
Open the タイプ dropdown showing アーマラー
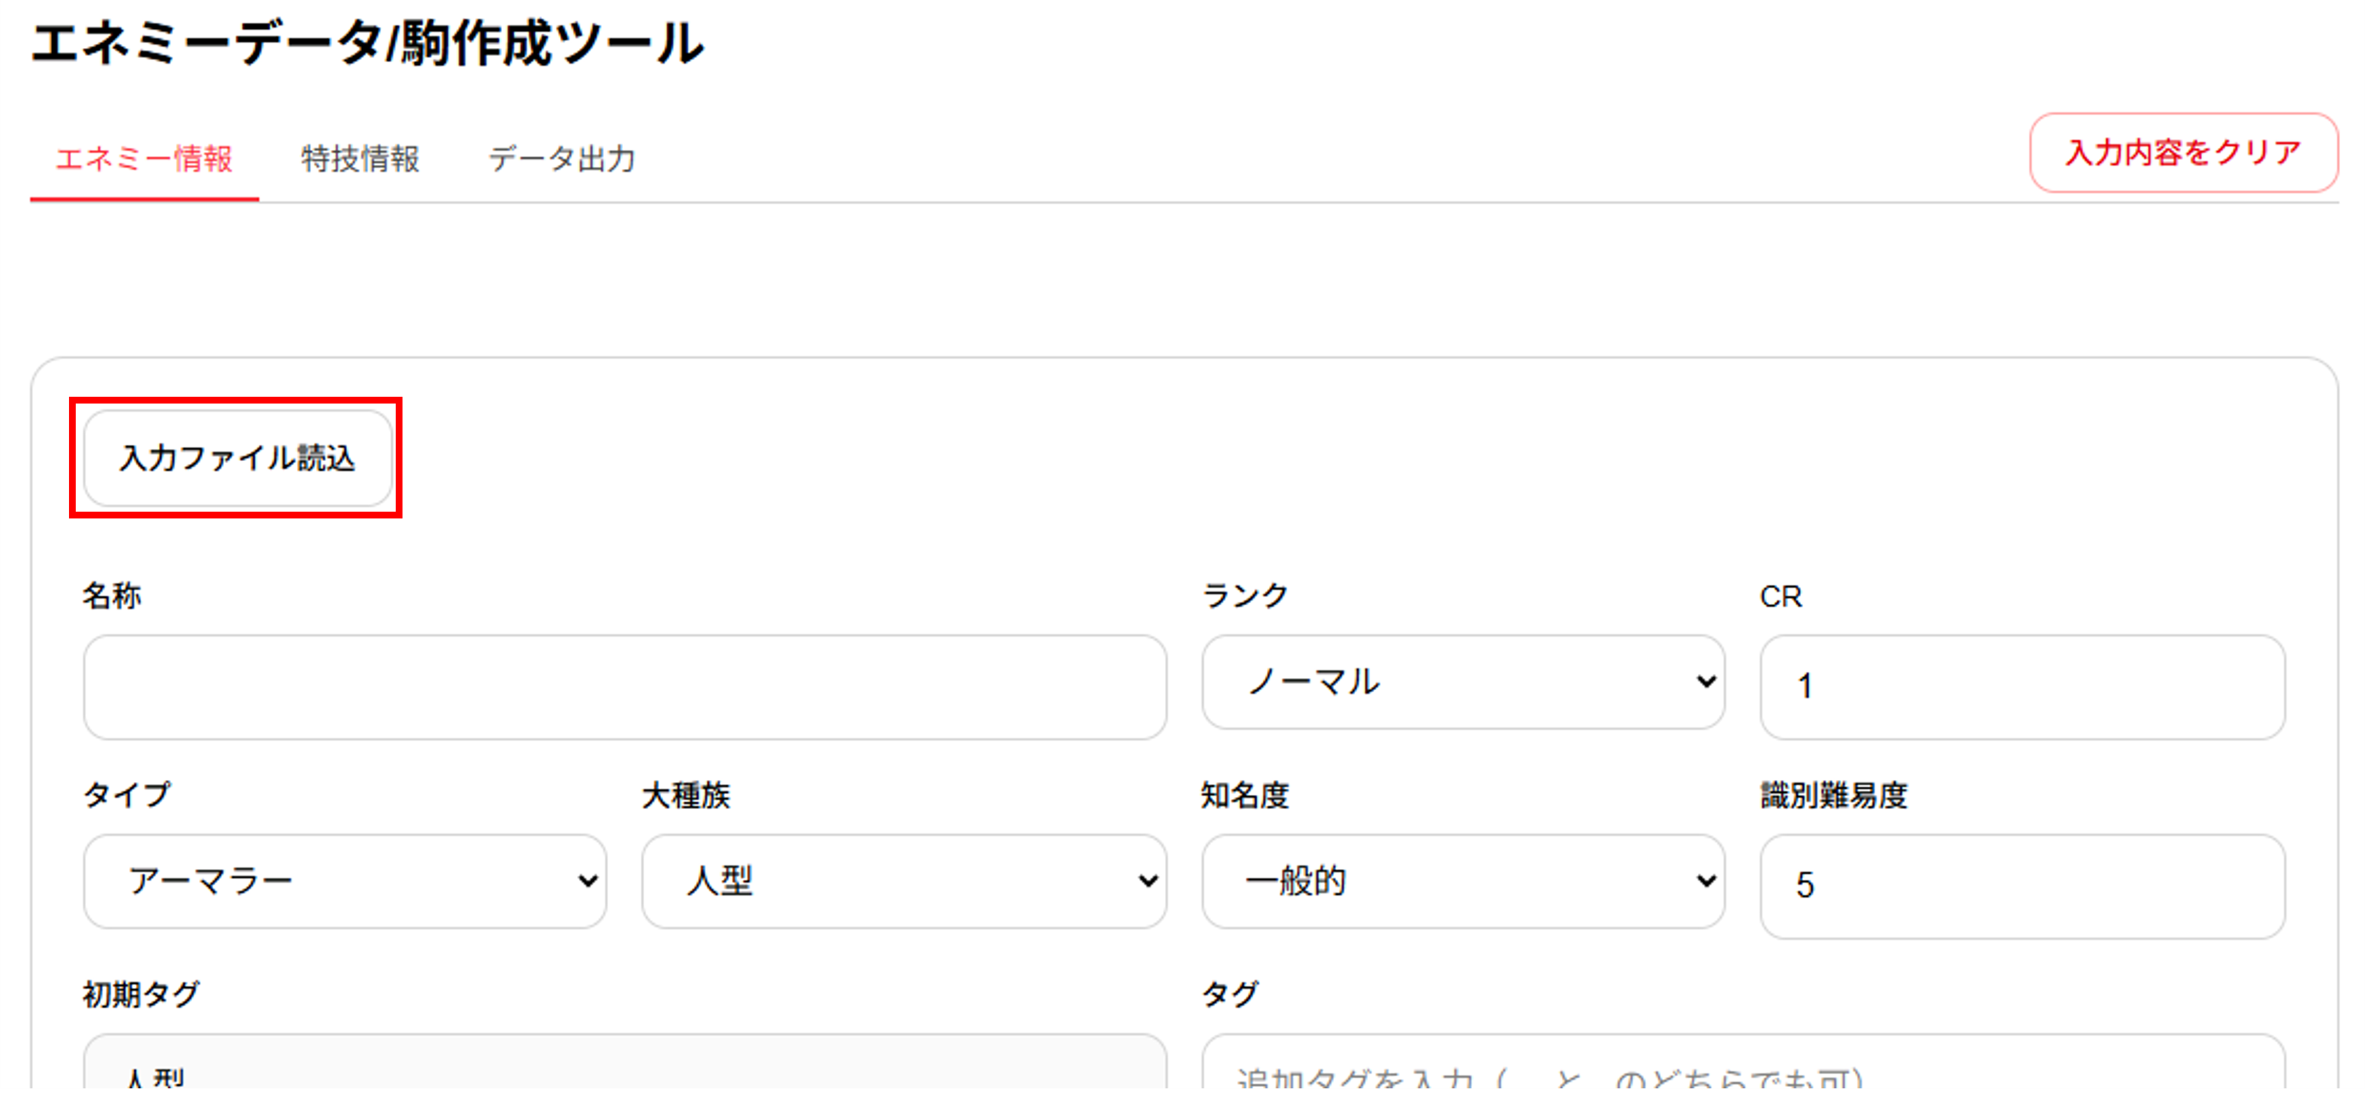click(344, 881)
